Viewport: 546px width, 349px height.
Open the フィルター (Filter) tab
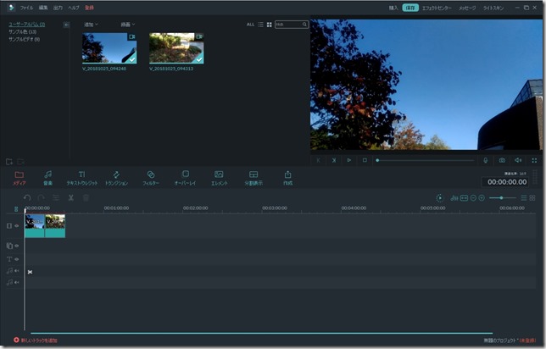[151, 178]
